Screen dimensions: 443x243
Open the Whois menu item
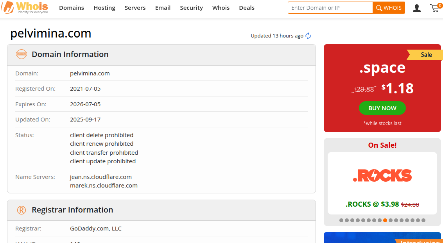pyautogui.click(x=221, y=8)
